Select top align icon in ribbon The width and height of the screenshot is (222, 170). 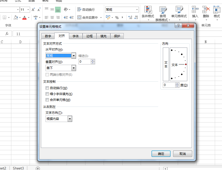coord(47,10)
